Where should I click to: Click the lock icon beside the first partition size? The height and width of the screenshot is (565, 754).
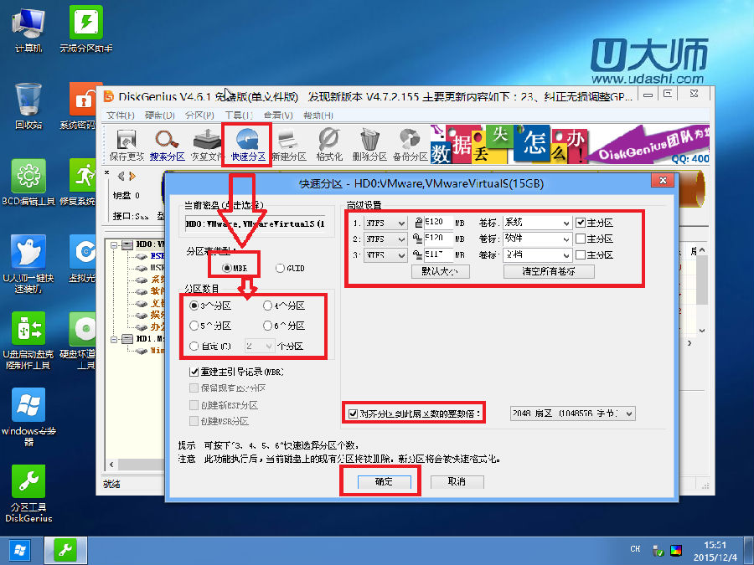click(418, 223)
